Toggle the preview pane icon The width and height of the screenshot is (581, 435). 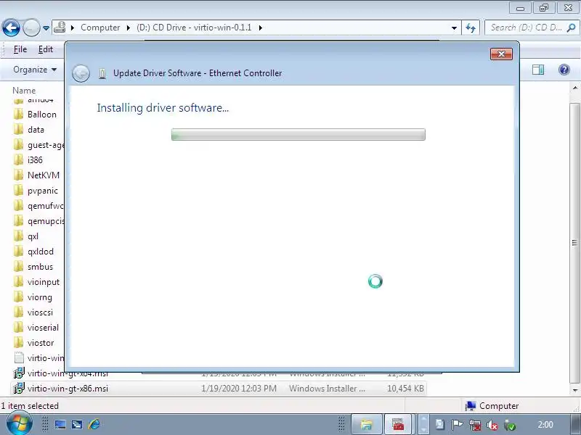tap(538, 70)
